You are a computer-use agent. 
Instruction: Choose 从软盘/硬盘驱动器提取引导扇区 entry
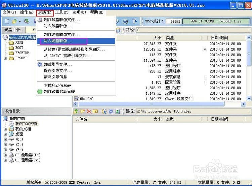pos(76,50)
